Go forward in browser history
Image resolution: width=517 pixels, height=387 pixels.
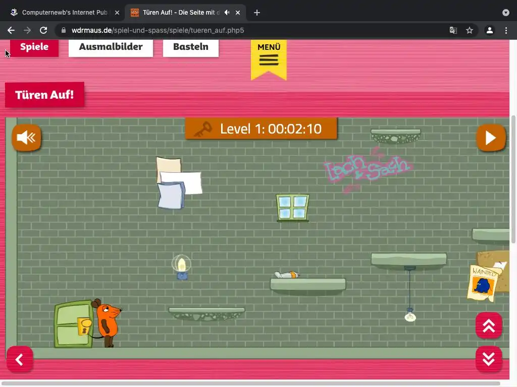pyautogui.click(x=27, y=30)
